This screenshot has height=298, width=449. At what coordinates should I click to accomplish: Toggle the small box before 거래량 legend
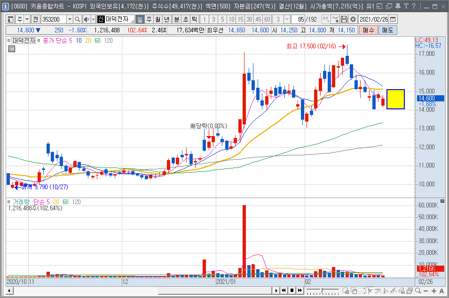click(x=9, y=202)
